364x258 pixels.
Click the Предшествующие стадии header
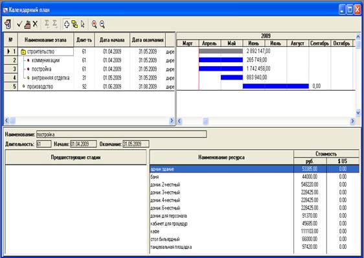pyautogui.click(x=76, y=158)
